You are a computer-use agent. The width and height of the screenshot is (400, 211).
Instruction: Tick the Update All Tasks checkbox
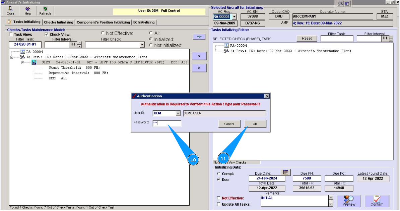point(219,204)
